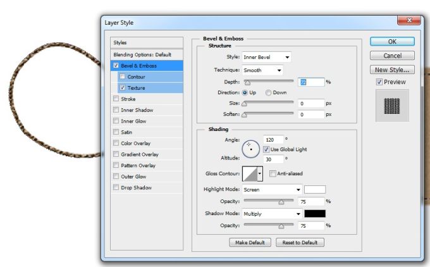Viewport: 430px width, 267px height.
Task: Enable the Drop Shadow checkbox
Action: (116, 187)
